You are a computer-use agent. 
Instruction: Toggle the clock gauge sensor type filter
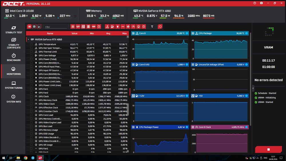click(x=133, y=27)
